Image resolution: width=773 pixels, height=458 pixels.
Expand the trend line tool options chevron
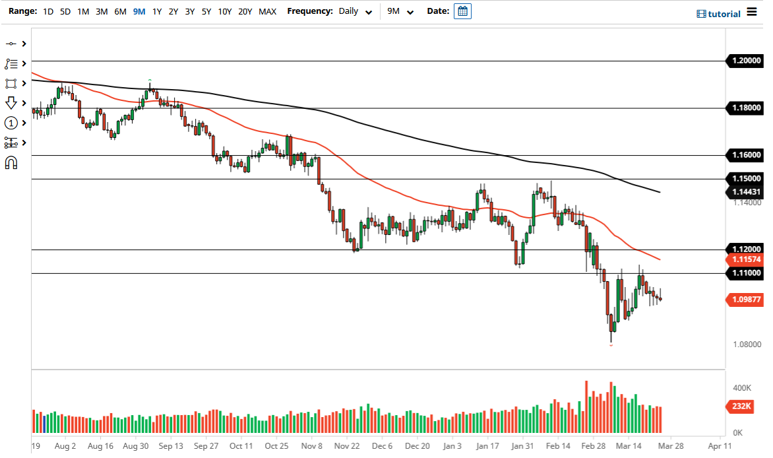25,44
